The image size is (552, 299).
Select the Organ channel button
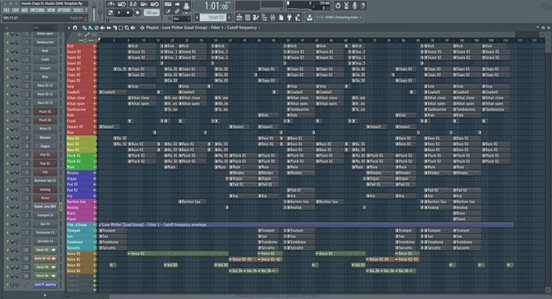(45, 146)
